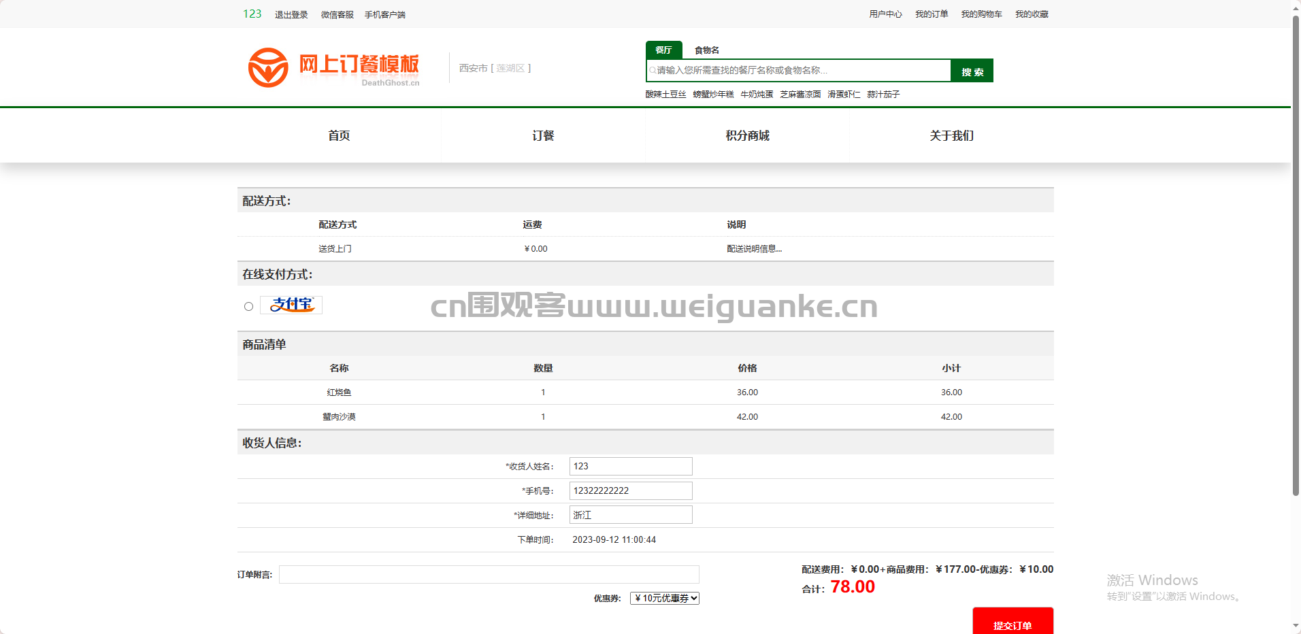Image resolution: width=1301 pixels, height=634 pixels.
Task: Click the orange site logo icon
Action: 268,67
